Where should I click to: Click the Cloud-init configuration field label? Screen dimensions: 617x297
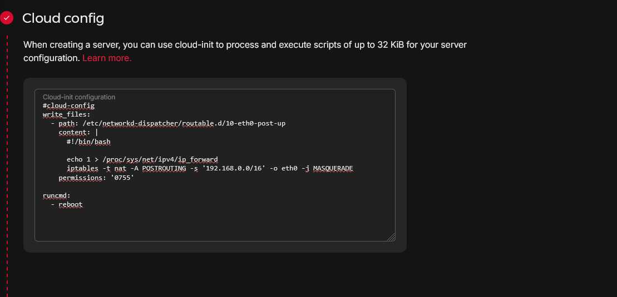[79, 97]
